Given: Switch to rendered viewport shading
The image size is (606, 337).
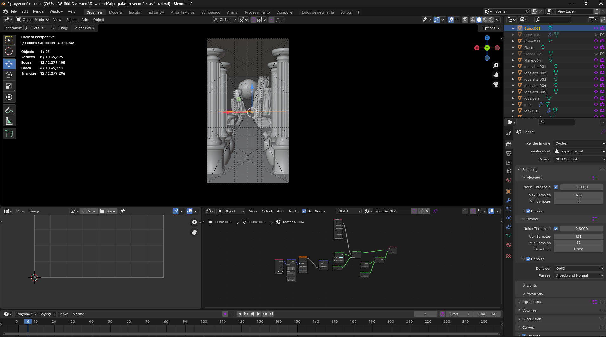Looking at the screenshot, I should (491, 20).
